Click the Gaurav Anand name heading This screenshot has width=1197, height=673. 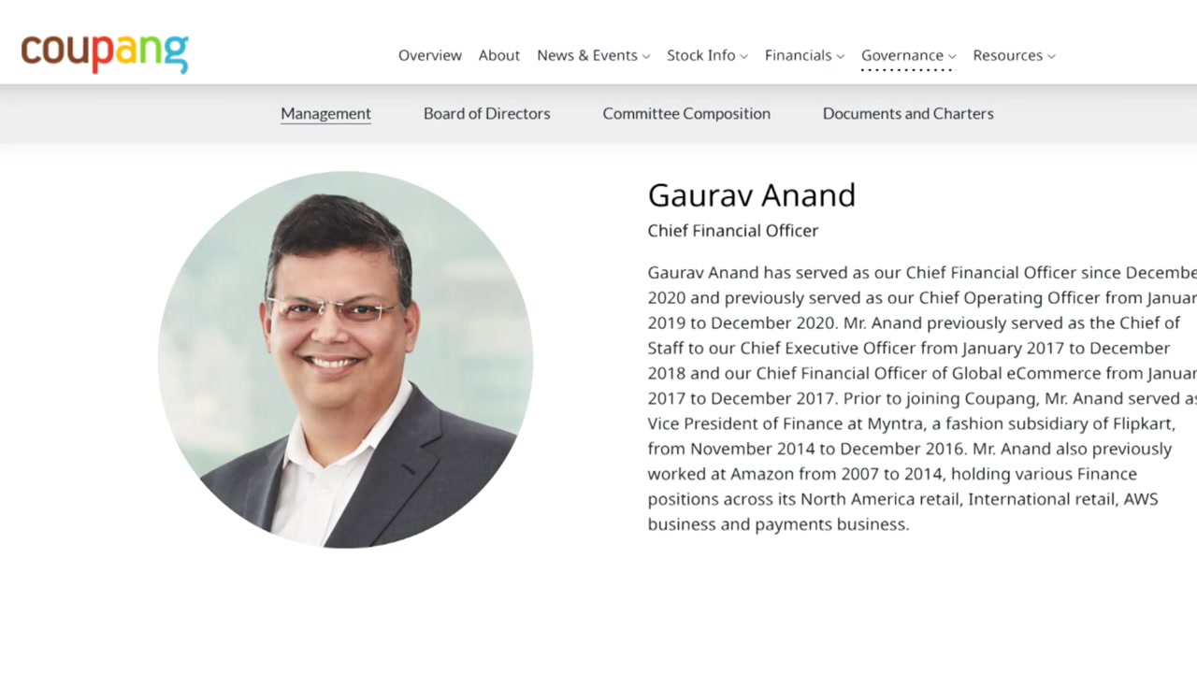(x=751, y=194)
